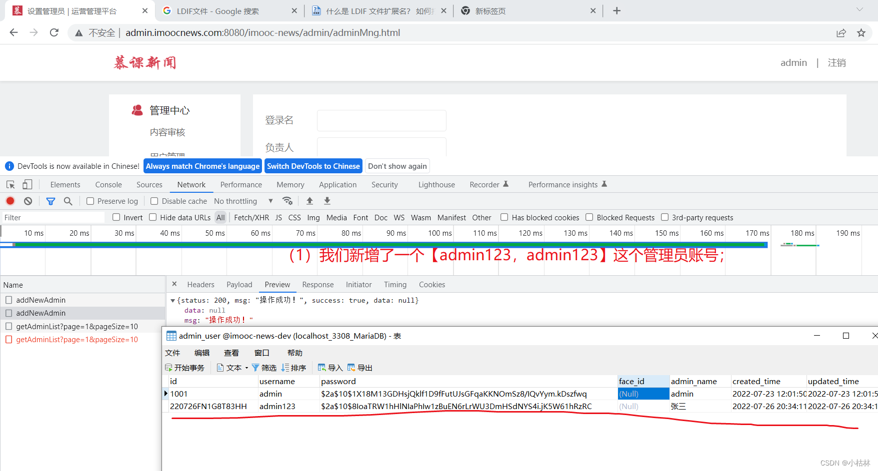
Task: Open 查看 menu in database window
Action: [231, 353]
